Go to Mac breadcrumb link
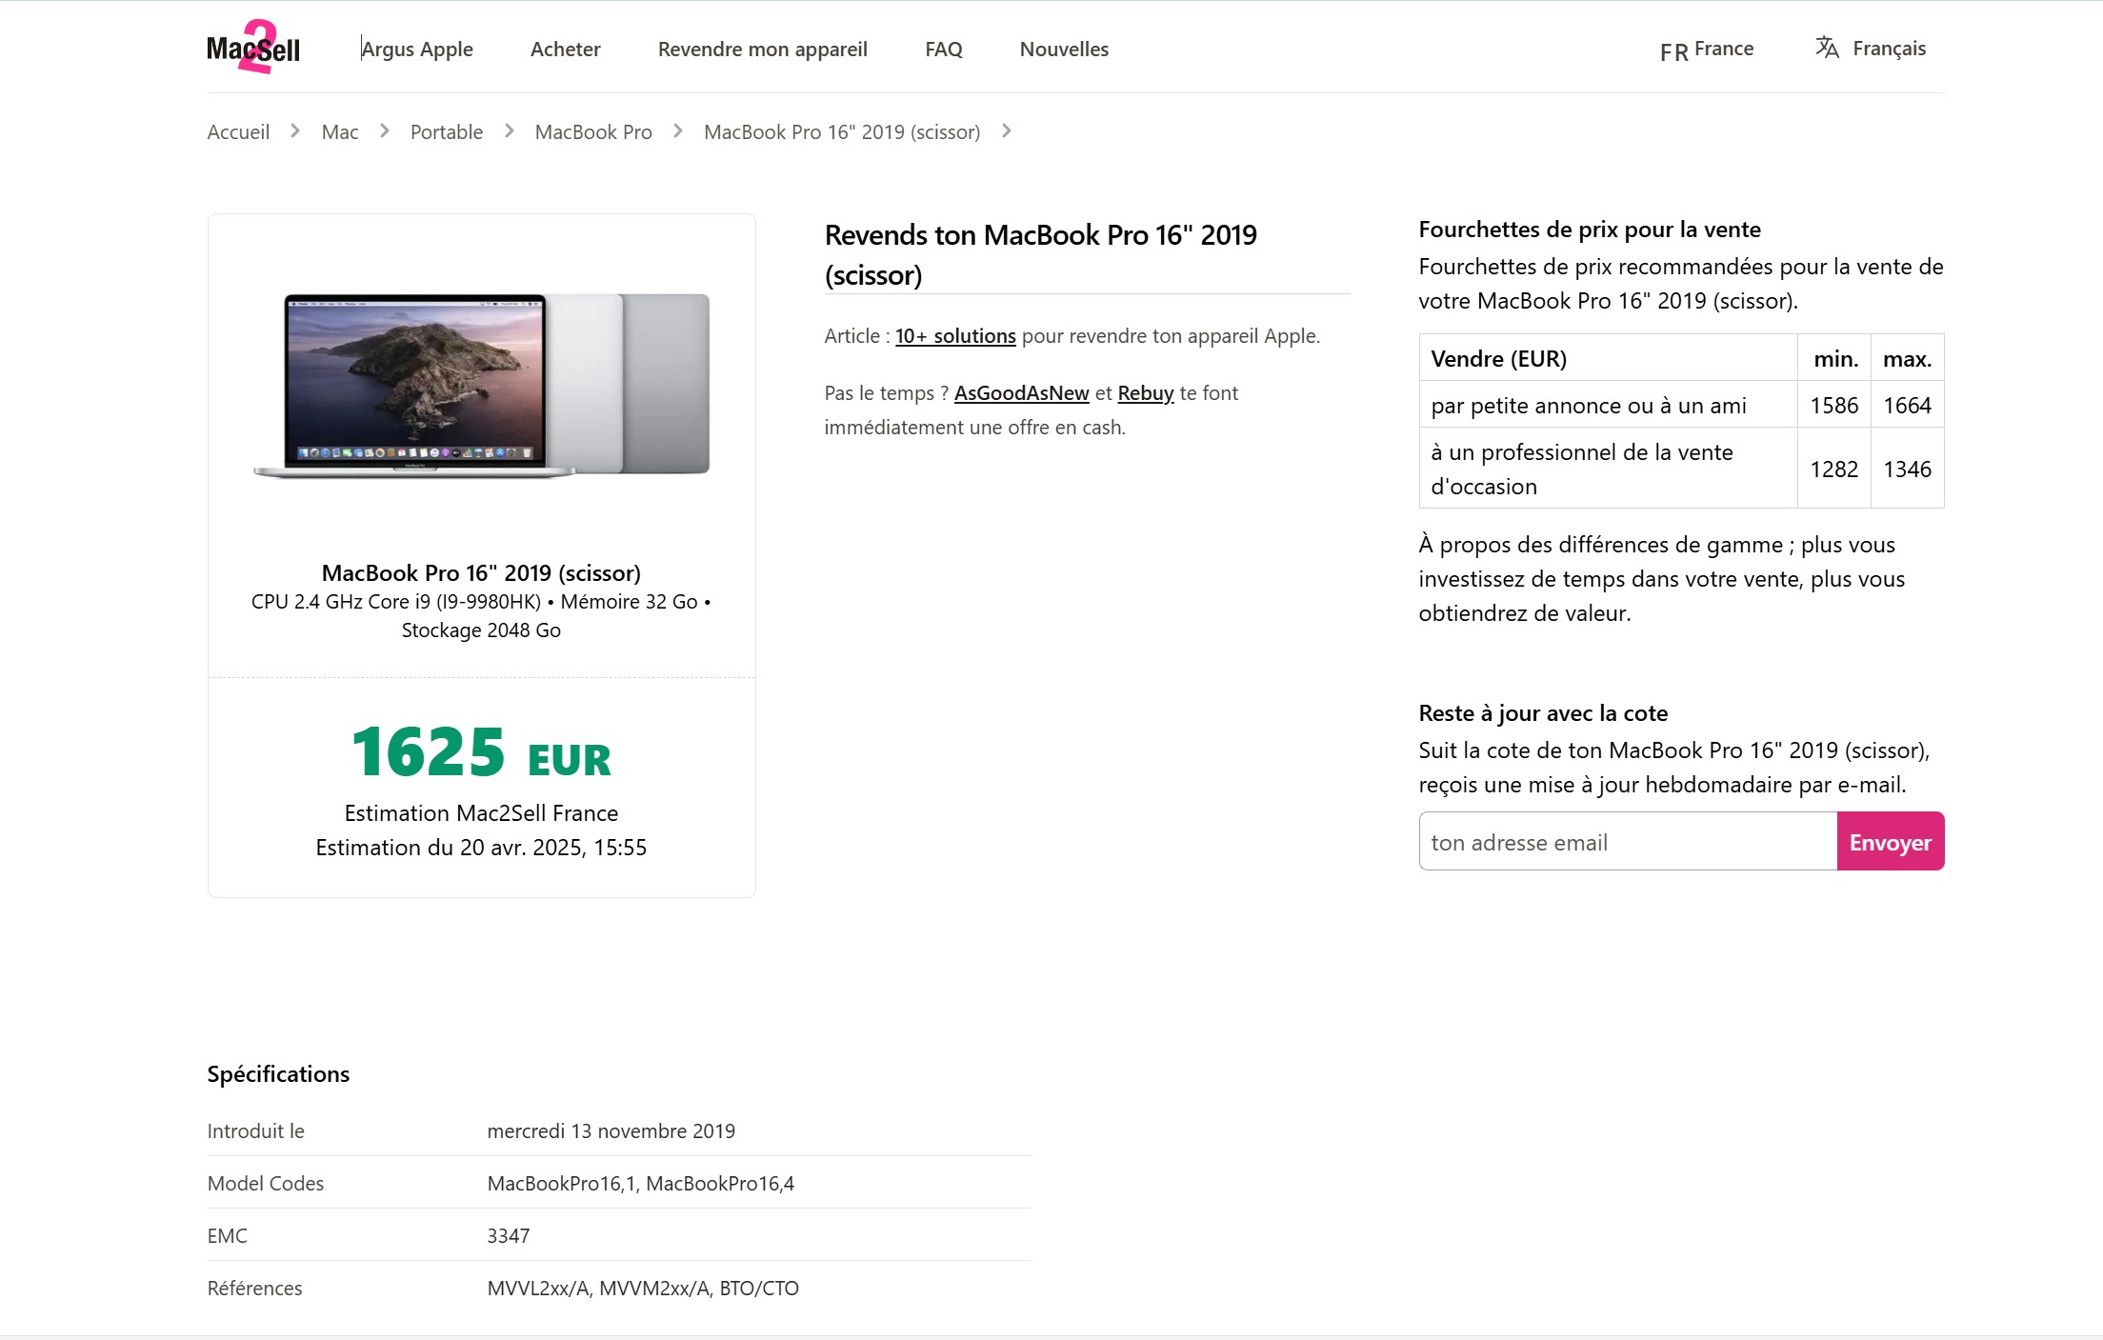 point(340,131)
